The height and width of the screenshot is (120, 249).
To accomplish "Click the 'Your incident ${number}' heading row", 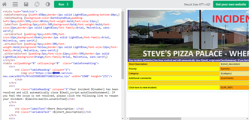I will pos(188,60).
